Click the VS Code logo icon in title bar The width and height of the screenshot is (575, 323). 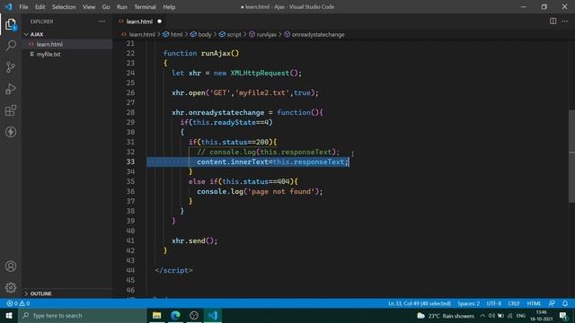tap(8, 6)
